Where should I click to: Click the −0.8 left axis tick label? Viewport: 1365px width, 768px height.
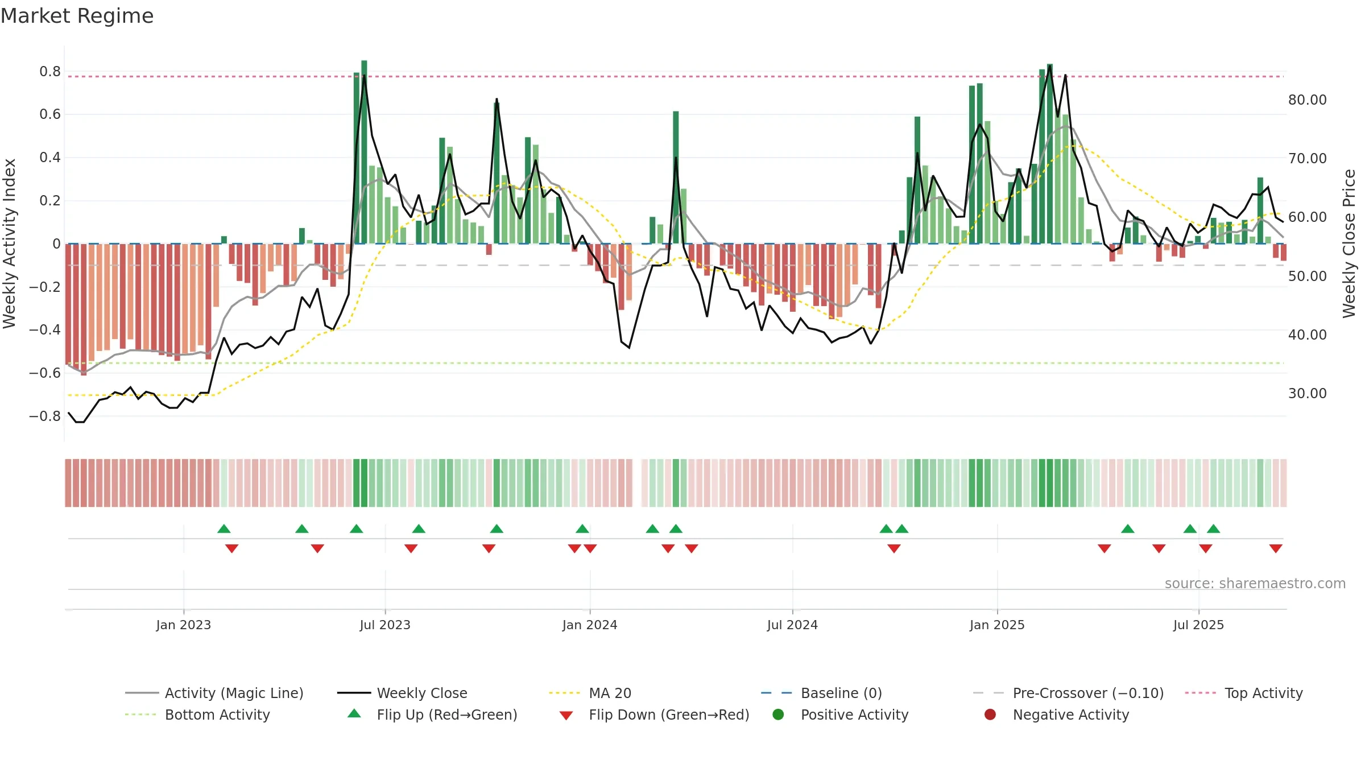pyautogui.click(x=45, y=416)
